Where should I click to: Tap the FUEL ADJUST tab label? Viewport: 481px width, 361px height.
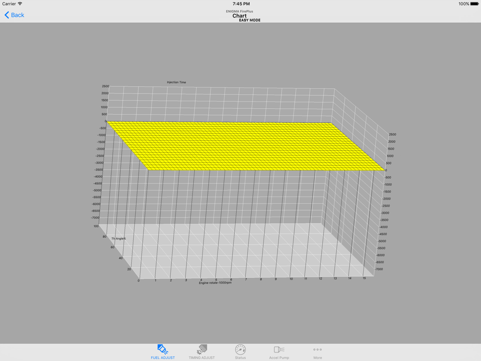[163, 358]
